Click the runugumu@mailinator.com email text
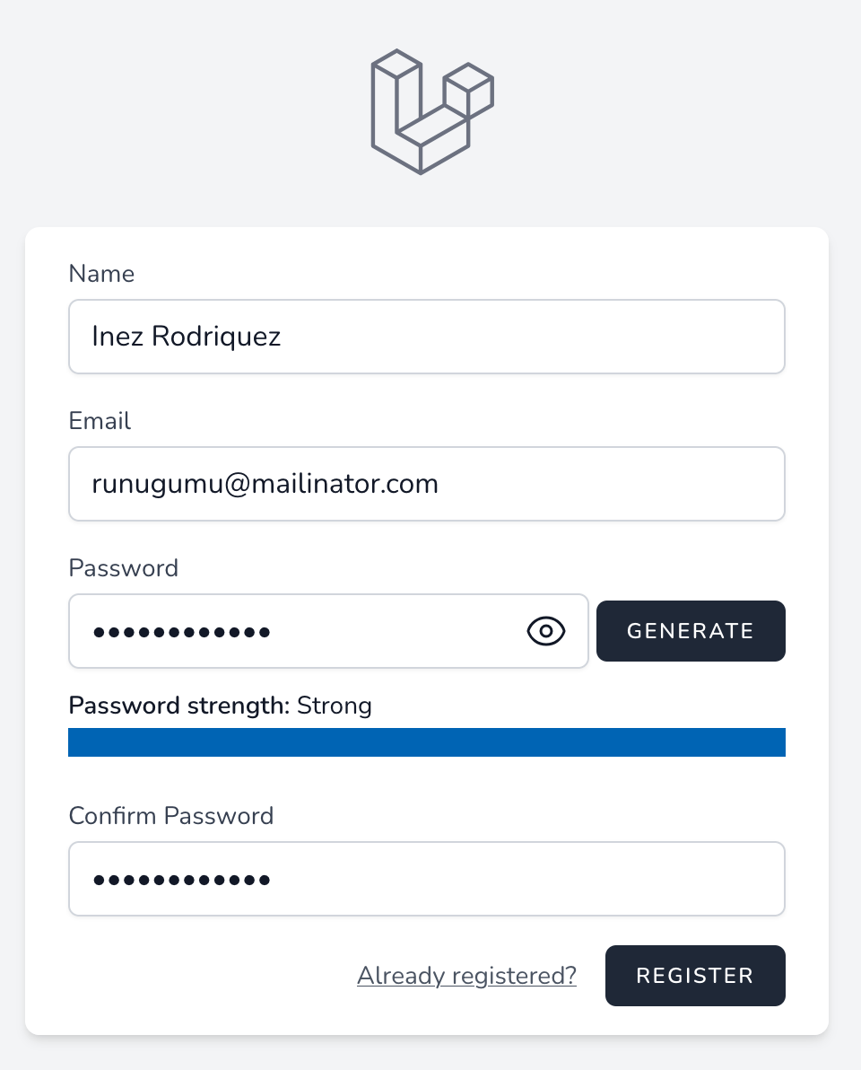861x1070 pixels. click(x=265, y=484)
